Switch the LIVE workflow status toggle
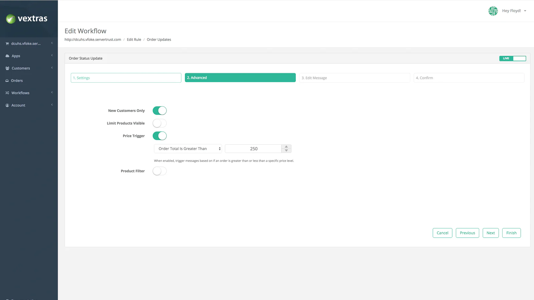Image resolution: width=534 pixels, height=300 pixels. [513, 58]
